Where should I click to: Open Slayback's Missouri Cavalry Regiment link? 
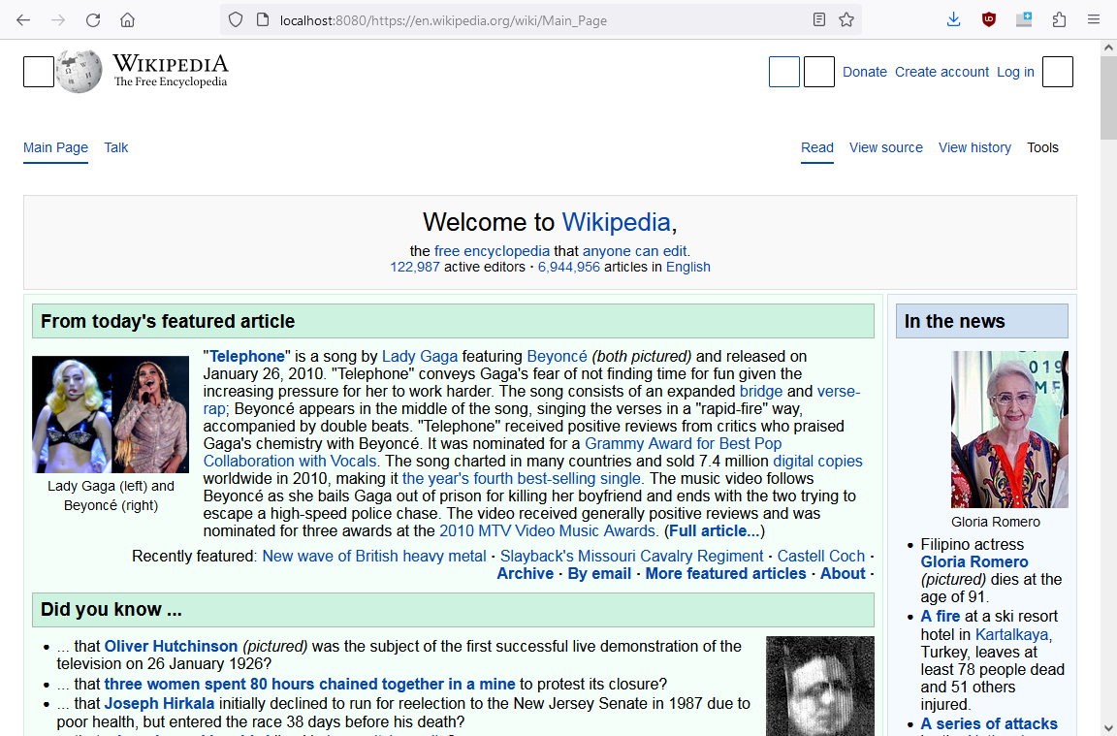point(631,556)
